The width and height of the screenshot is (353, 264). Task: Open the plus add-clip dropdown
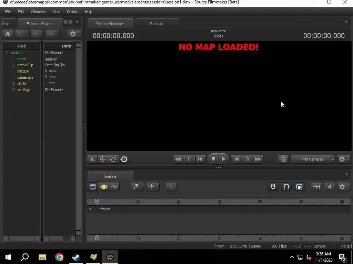click(x=153, y=187)
